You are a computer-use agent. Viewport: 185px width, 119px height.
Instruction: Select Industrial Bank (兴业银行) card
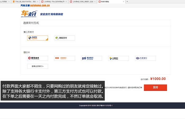pyautogui.click(x=145, y=58)
